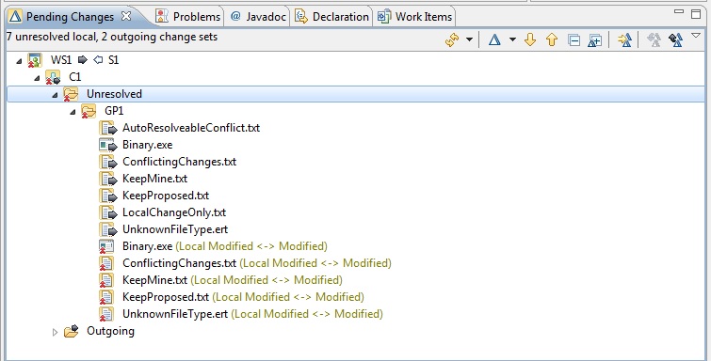Click the C1 component icon
711x361 pixels.
click(x=53, y=77)
